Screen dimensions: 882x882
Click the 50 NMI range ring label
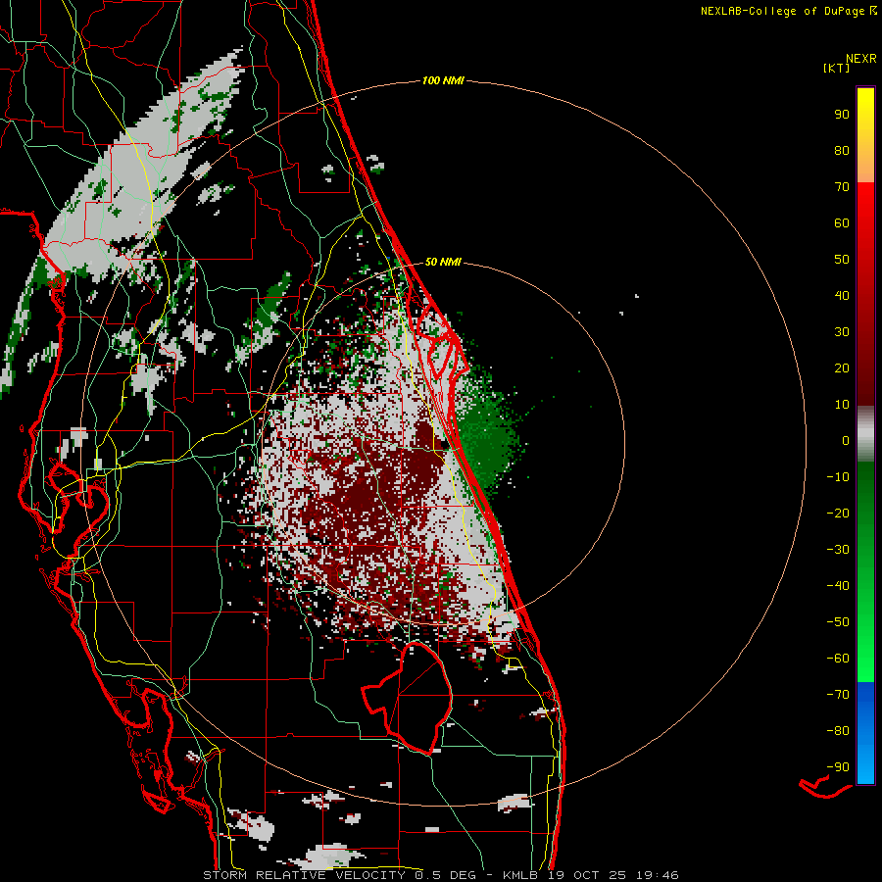click(443, 262)
